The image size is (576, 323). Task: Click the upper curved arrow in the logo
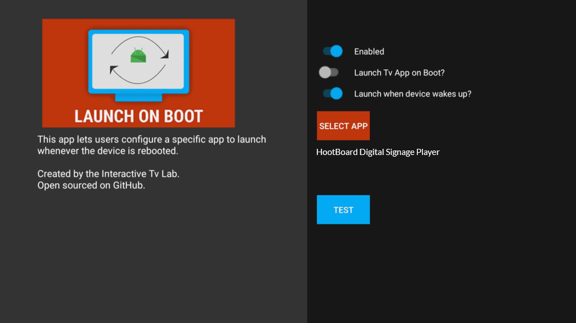coord(141,44)
